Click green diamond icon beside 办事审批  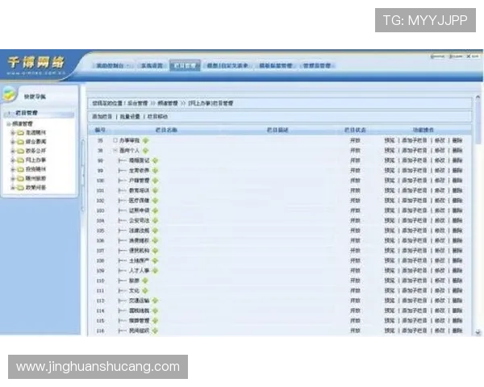click(146, 140)
